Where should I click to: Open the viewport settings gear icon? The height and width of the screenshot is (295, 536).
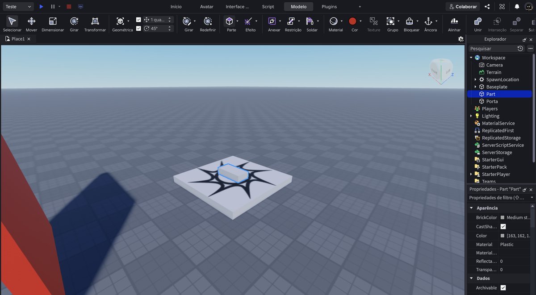point(461,39)
